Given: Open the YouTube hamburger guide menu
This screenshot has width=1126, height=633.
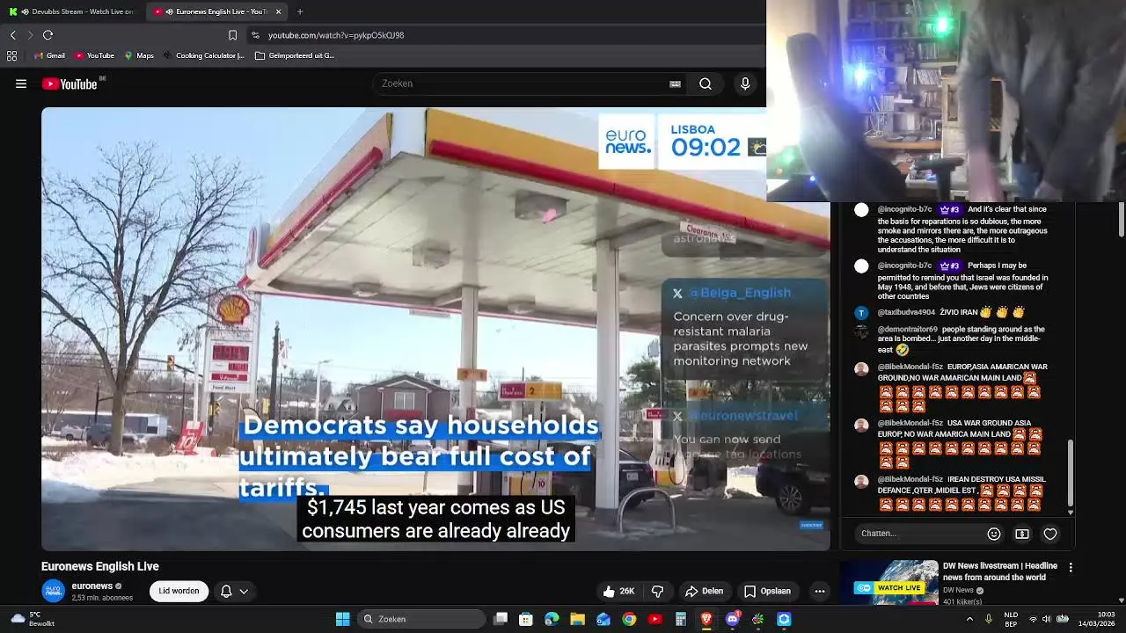Looking at the screenshot, I should tap(21, 84).
